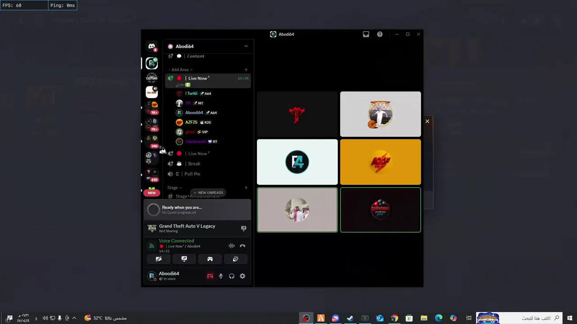Focus the tile with man in white thobe
This screenshot has width=577, height=324.
coord(297,210)
